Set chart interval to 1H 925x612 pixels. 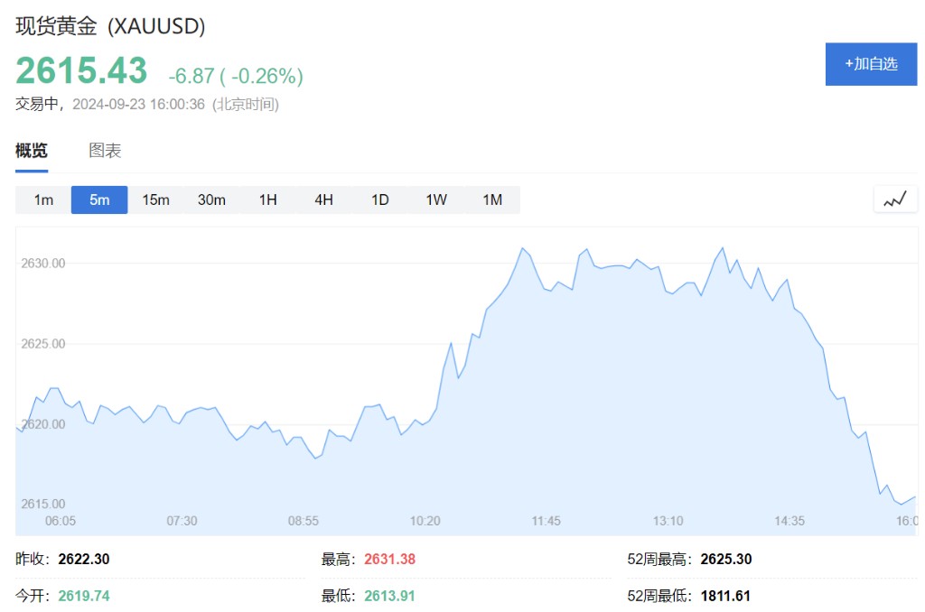267,199
